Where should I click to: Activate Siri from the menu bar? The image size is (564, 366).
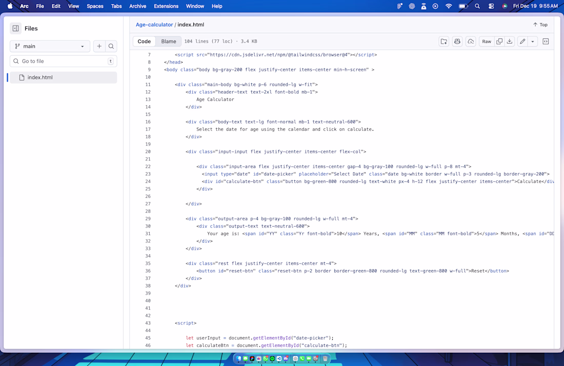(x=505, y=6)
